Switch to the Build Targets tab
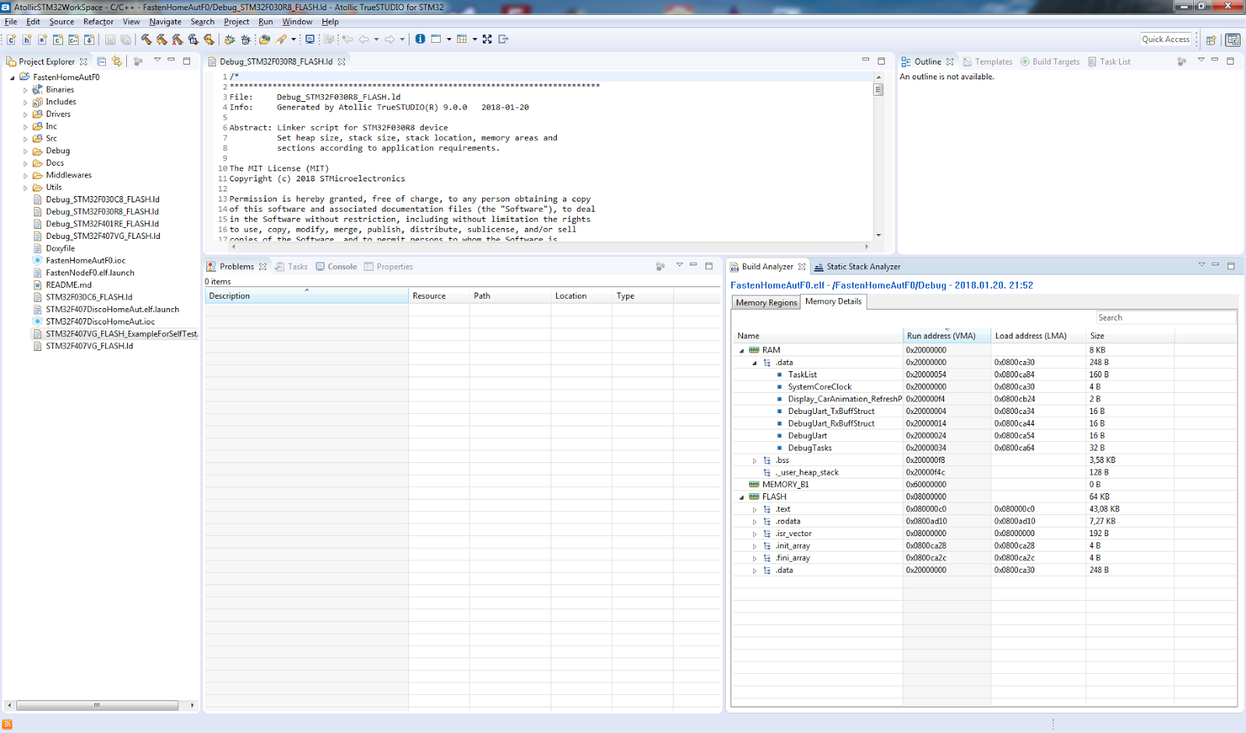Screen dimensions: 1246x733 point(1050,61)
